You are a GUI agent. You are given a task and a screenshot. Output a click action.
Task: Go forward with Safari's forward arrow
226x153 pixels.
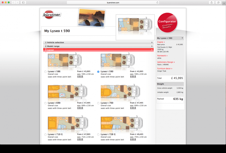point(17,3)
